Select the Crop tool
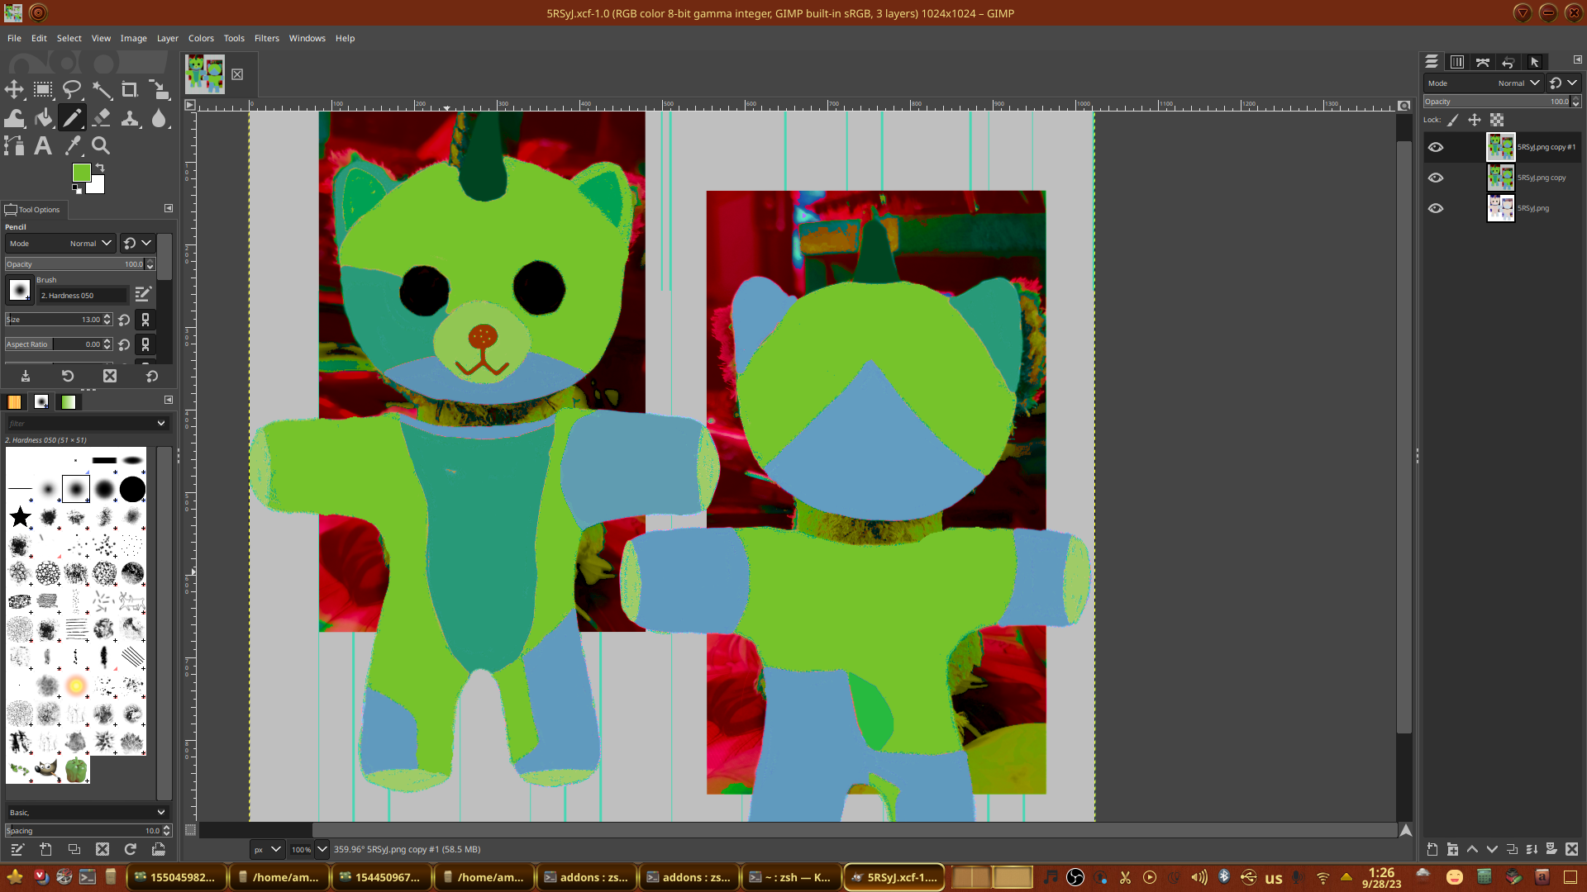Viewport: 1587px width, 892px height. pos(130,90)
